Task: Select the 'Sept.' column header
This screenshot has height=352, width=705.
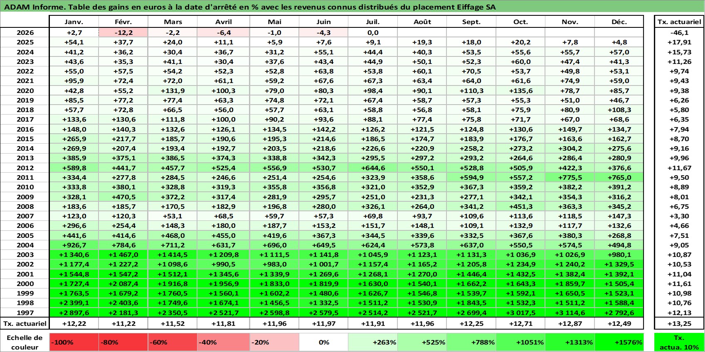Action: (x=471, y=22)
